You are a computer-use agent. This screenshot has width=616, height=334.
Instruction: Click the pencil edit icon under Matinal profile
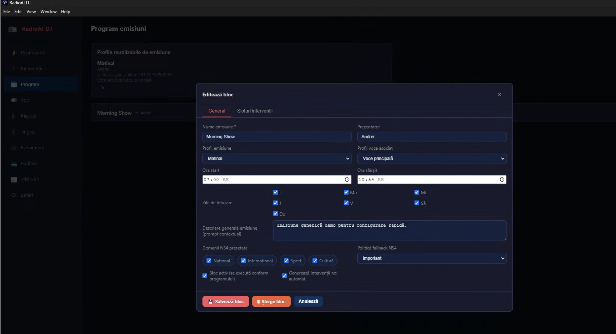103,87
